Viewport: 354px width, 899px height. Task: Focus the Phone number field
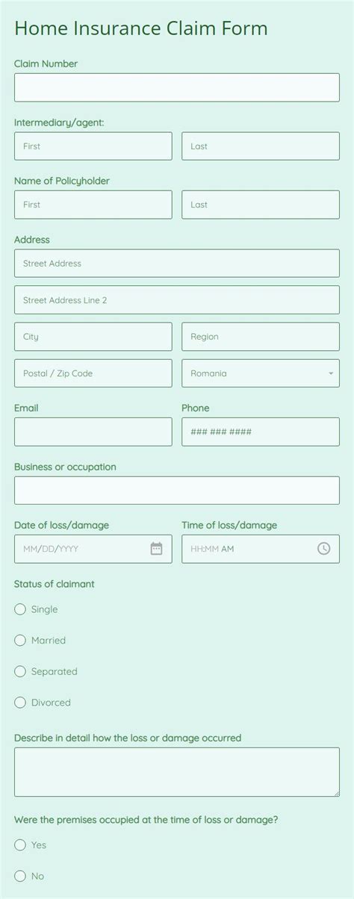click(261, 432)
